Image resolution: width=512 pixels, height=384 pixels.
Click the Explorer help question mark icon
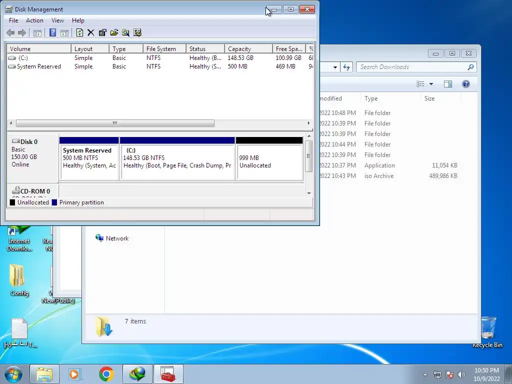pos(466,84)
